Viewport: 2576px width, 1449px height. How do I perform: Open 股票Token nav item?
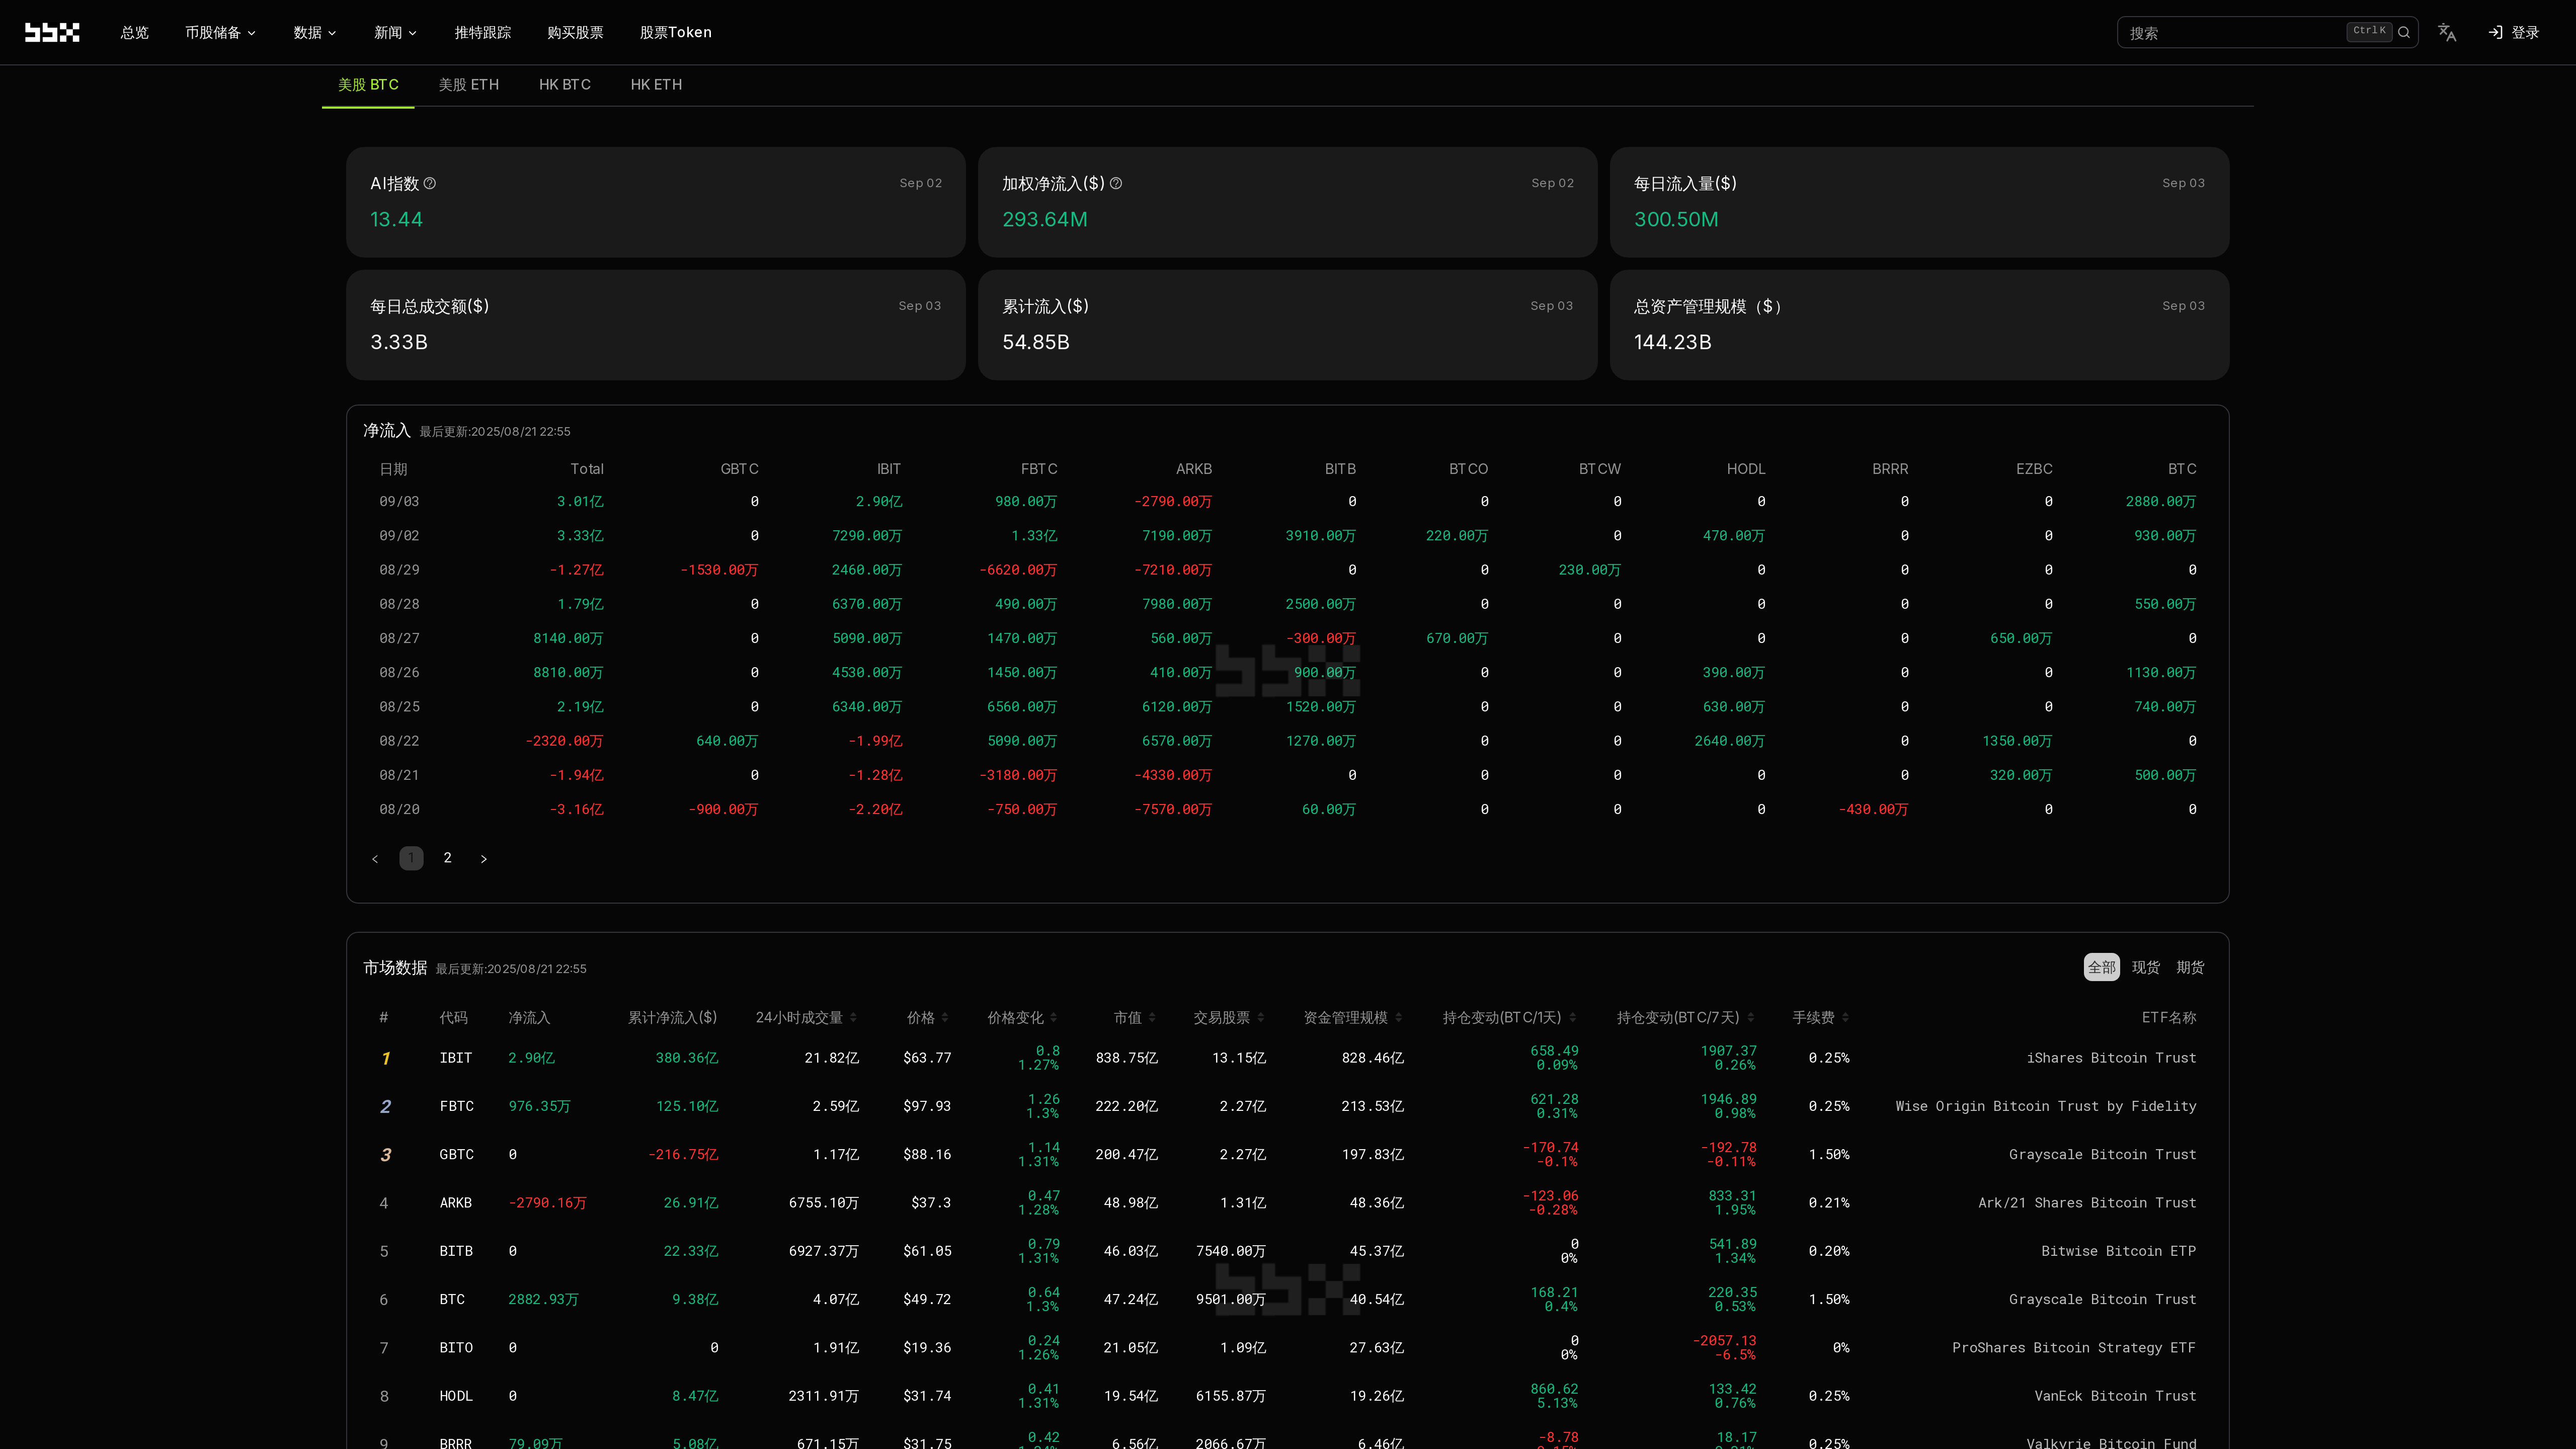click(x=676, y=32)
